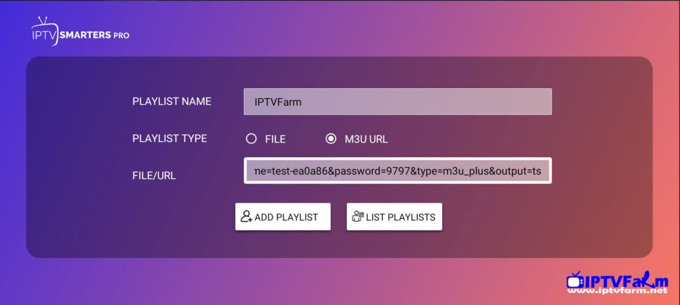
Task: Click the ADD PLAYLIST button
Action: tap(283, 217)
